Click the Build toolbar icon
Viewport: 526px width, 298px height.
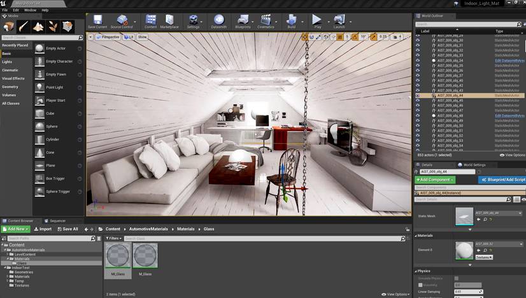pyautogui.click(x=291, y=20)
